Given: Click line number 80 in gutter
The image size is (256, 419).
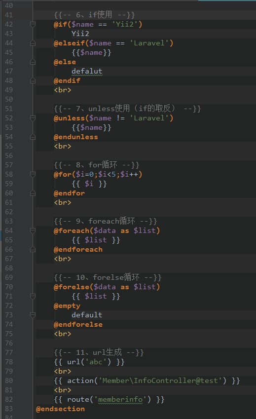Looking at the screenshot, I should point(9,381).
